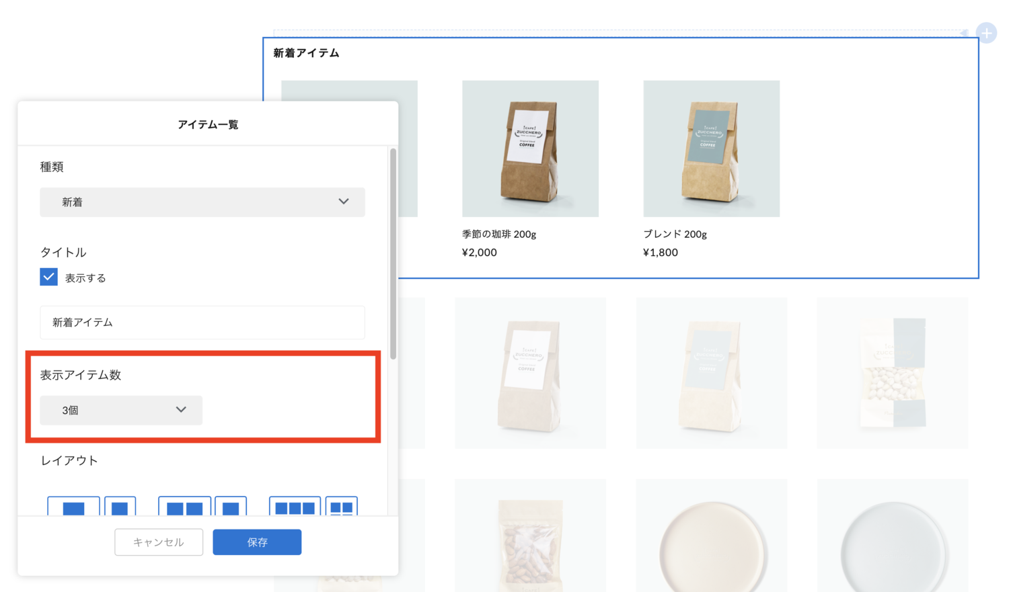Click the ブレンド 200g product name
This screenshot has height=592, width=1009.
pyautogui.click(x=675, y=235)
